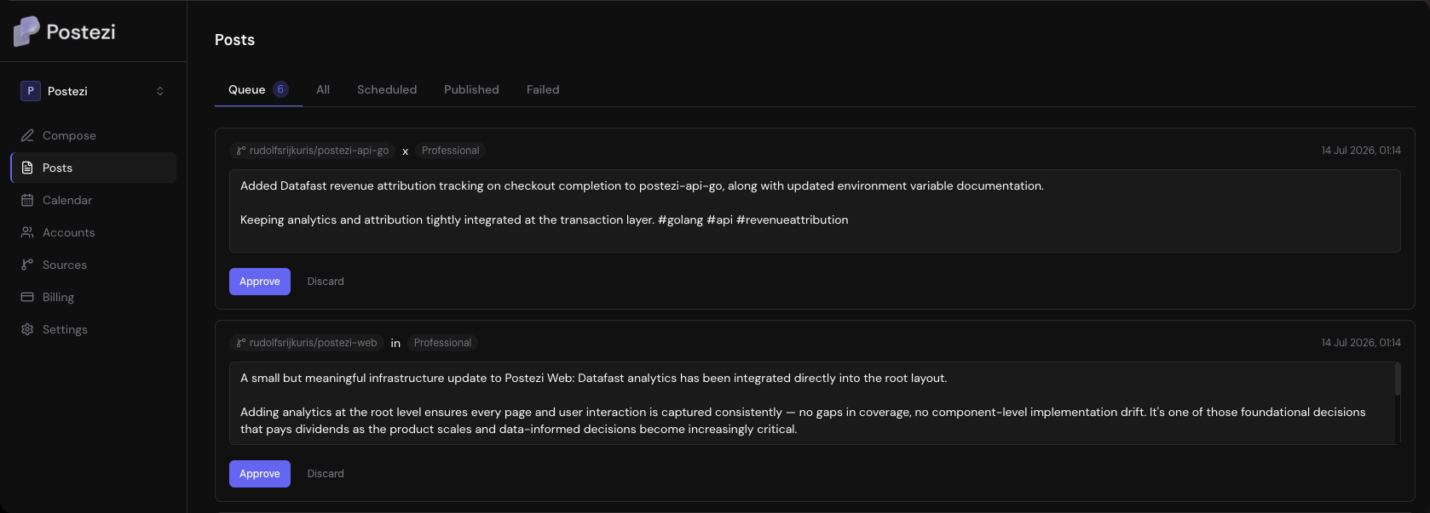Click the postezi-web text area scrollbar
1430x513 pixels.
coord(1398,379)
